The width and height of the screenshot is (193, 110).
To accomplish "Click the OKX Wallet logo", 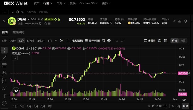I will click(x=16, y=3).
